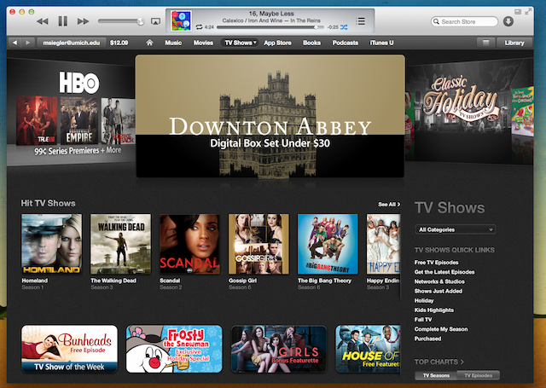546x388 pixels.
Task: Open the Podcasts tab
Action: [x=345, y=43]
